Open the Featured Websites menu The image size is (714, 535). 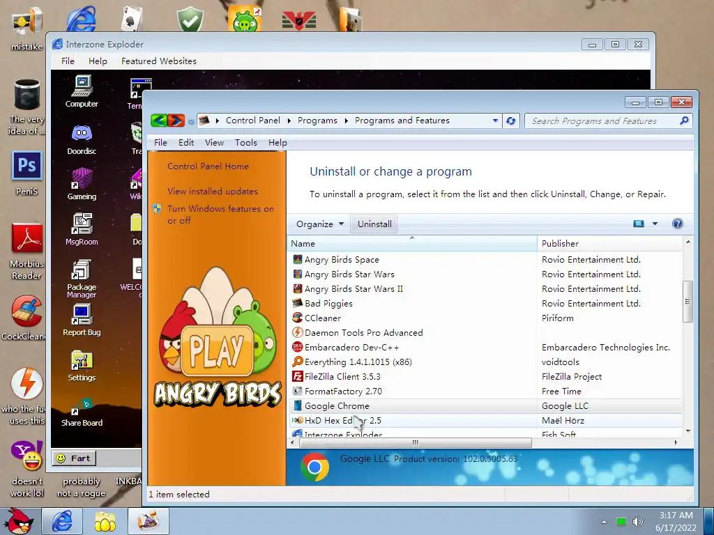click(x=158, y=61)
